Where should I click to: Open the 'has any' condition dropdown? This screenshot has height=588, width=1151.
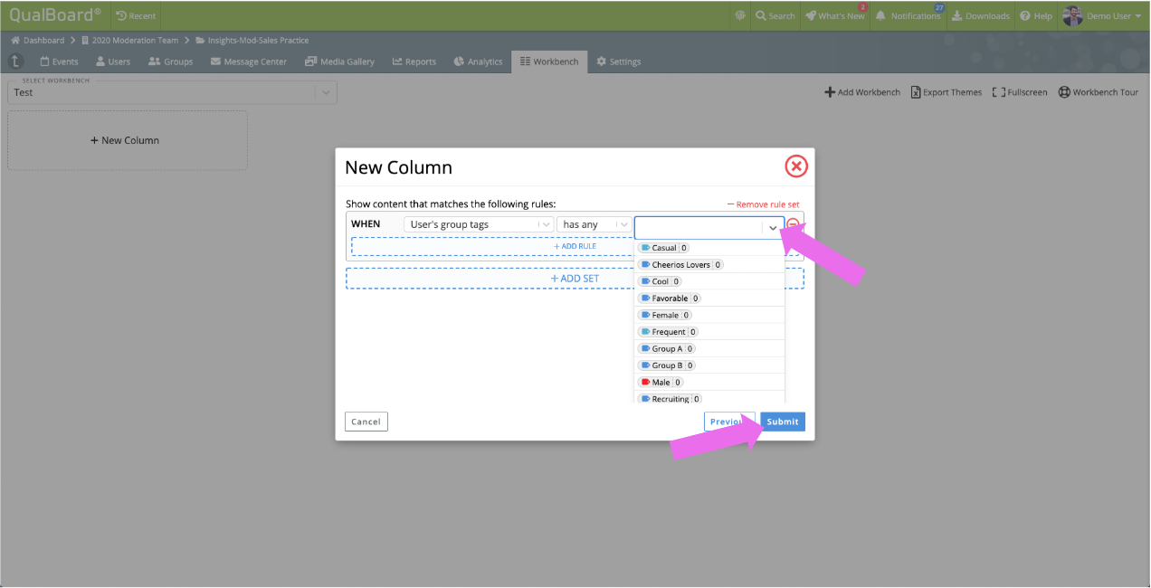coord(595,224)
